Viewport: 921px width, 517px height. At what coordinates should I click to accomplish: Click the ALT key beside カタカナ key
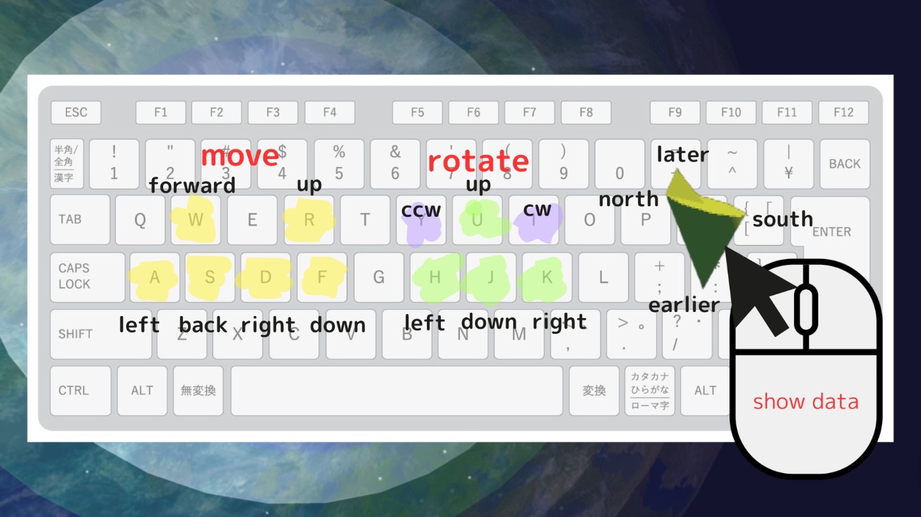[x=705, y=390]
